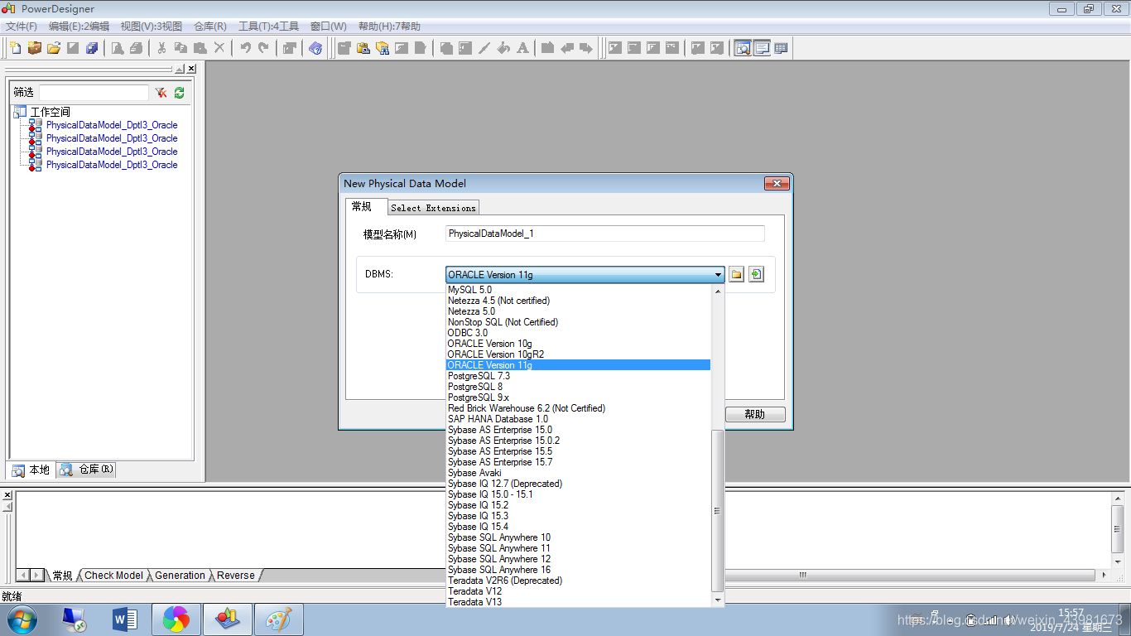1131x636 pixels.
Task: Click the colorful pinwheel taskbar icon
Action: click(x=176, y=619)
